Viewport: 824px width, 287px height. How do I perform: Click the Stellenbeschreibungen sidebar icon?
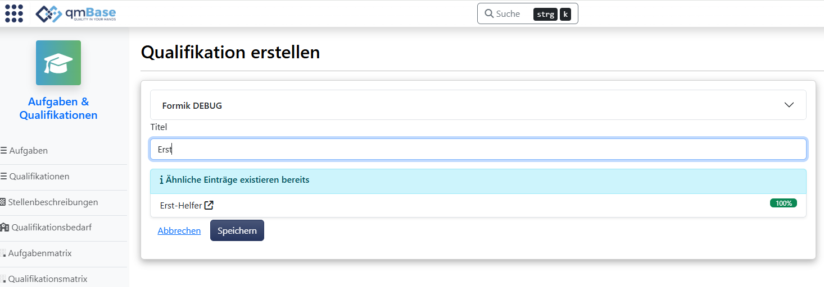3,202
